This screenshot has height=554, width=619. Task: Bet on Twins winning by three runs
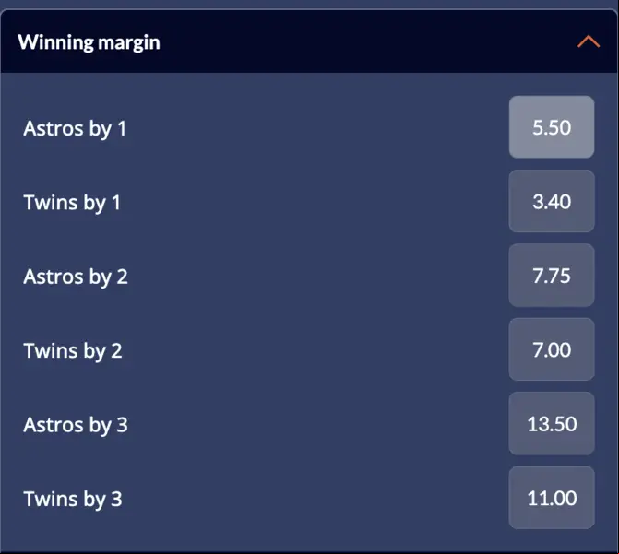point(552,498)
